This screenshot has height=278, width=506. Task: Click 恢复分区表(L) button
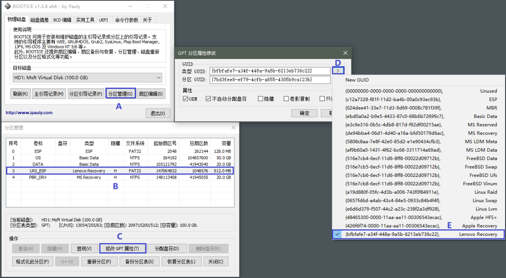tap(181, 262)
